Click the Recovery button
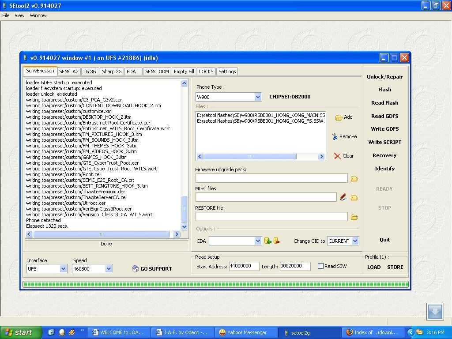Image resolution: width=452 pixels, height=339 pixels. point(384,155)
